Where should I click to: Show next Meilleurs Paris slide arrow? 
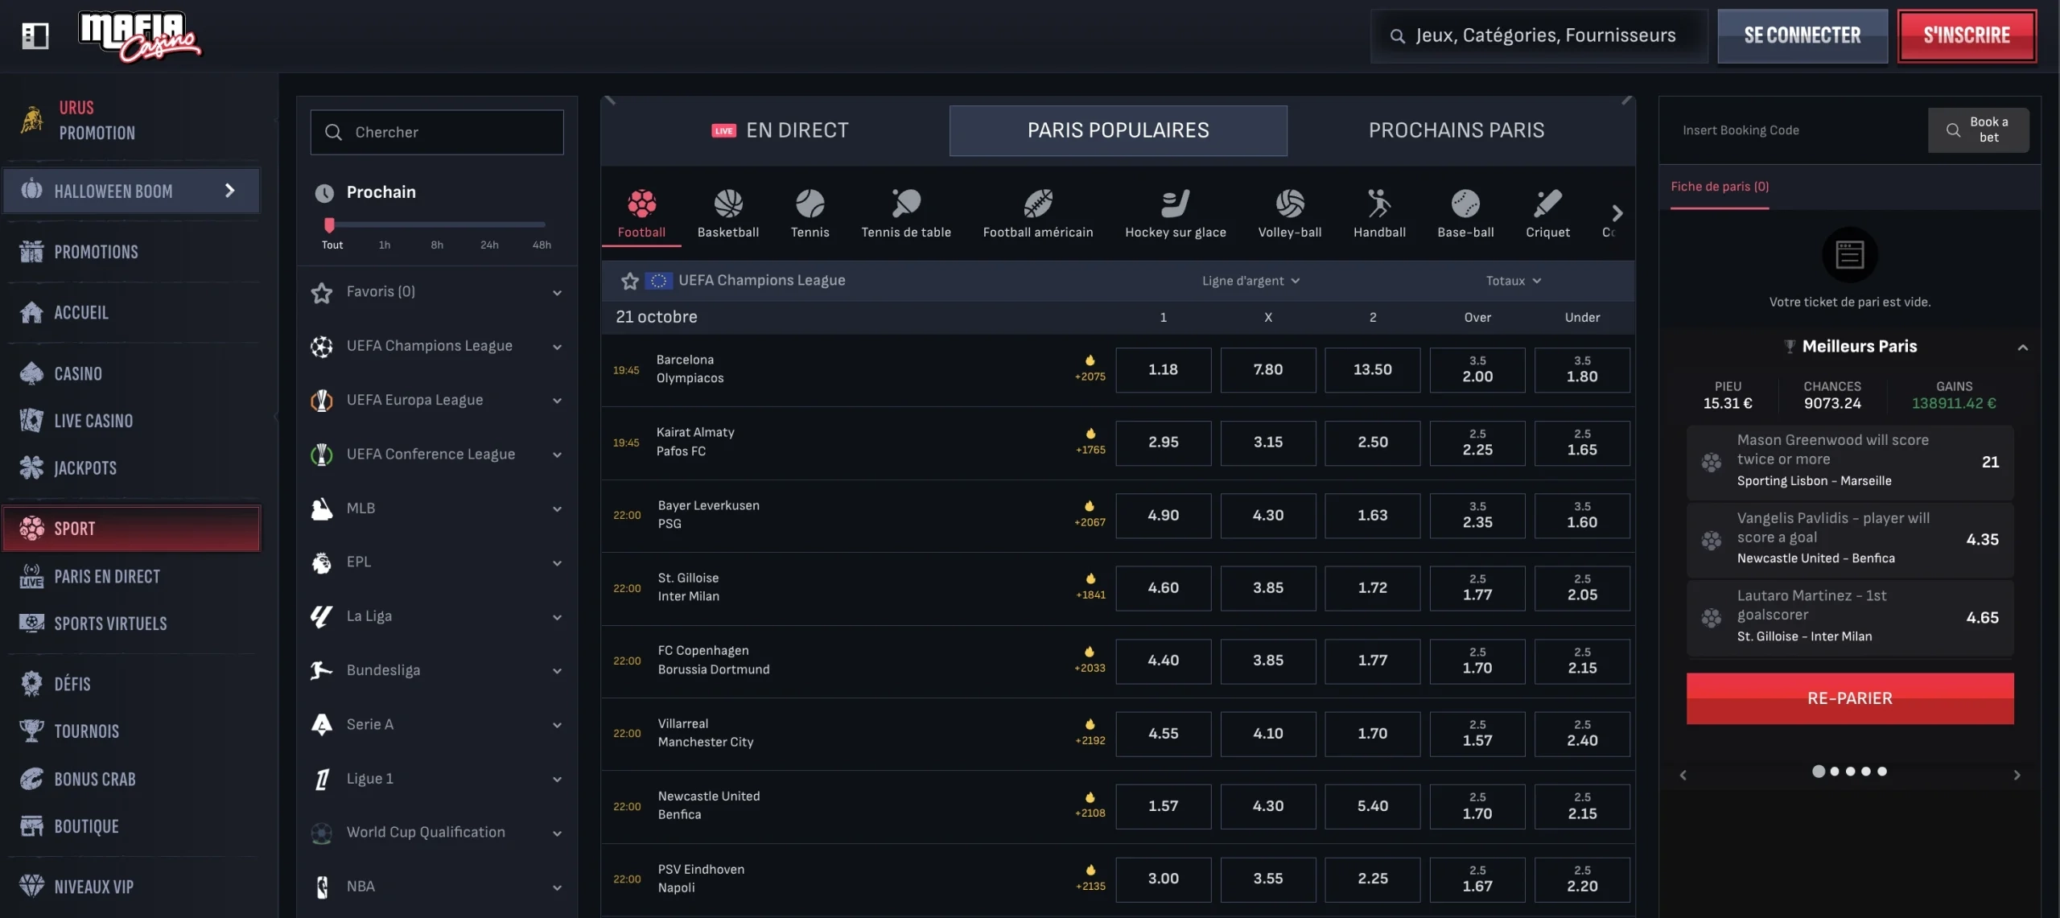point(2017,775)
